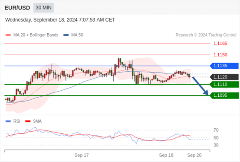Click the Sep 17 date axis label
Screen dimensions: 240x162
pyautogui.click(x=82, y=155)
